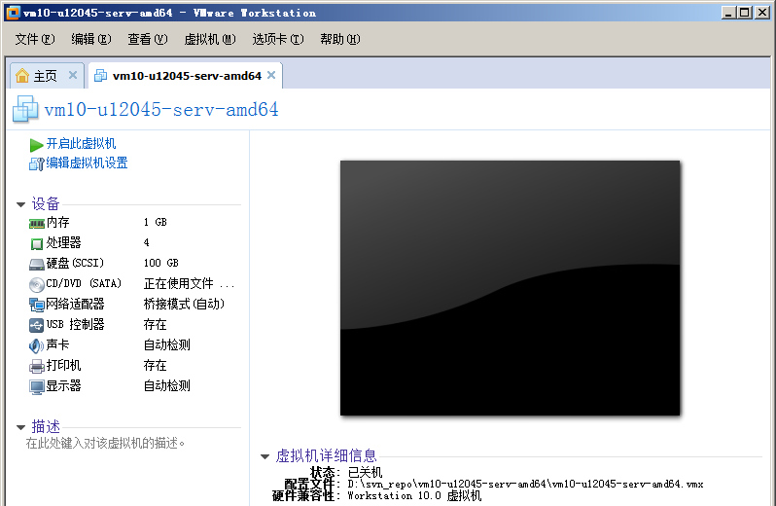Screen dimensions: 776x506
Task: Click the CD/DVD (SATA) disc icon
Action: click(x=37, y=285)
